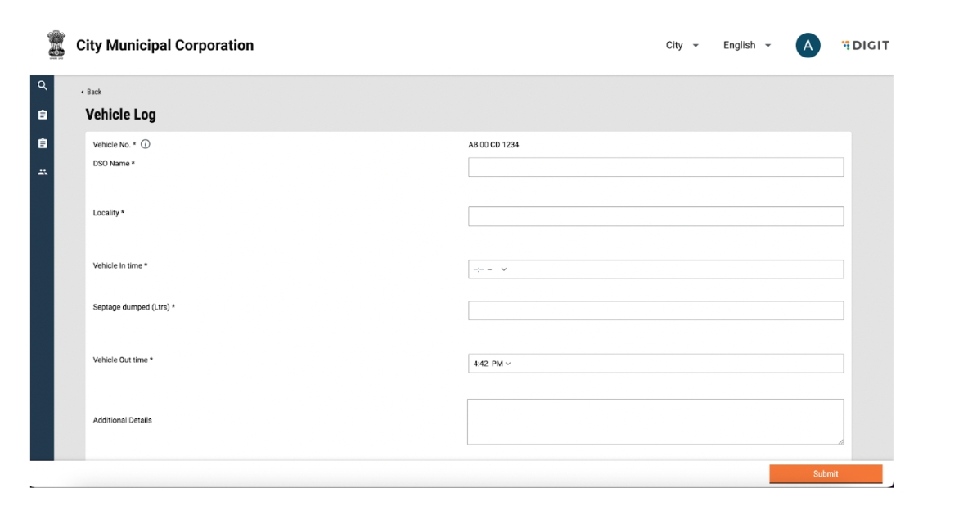Click the Additional Details resize handle
This screenshot has width=968, height=511.
pyautogui.click(x=840, y=441)
